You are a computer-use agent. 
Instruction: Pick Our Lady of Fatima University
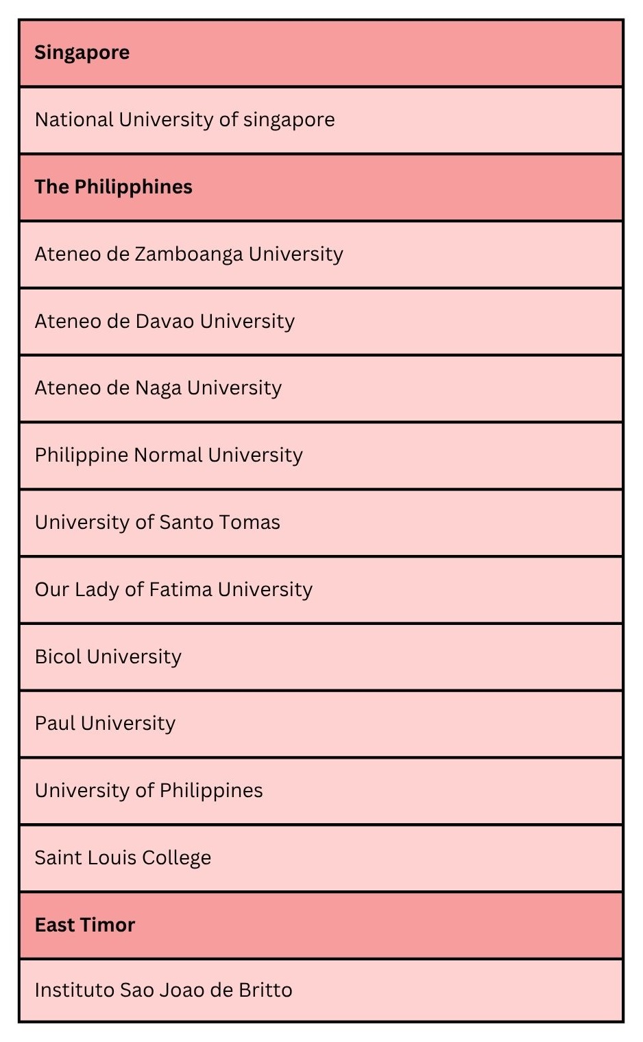[321, 590]
